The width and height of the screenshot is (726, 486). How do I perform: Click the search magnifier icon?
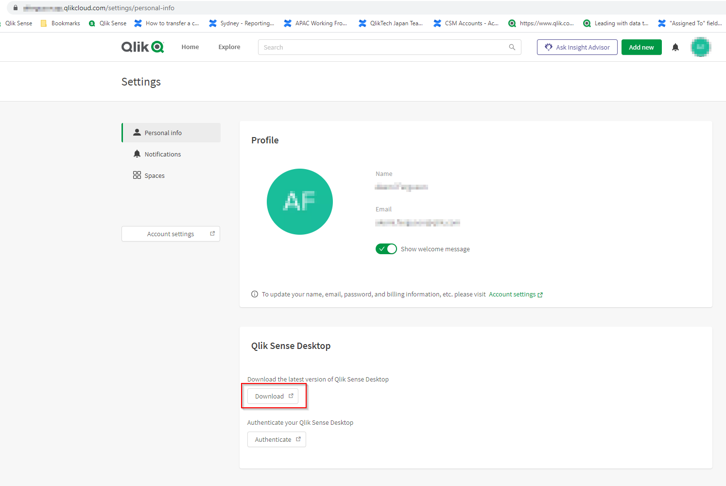click(x=512, y=47)
